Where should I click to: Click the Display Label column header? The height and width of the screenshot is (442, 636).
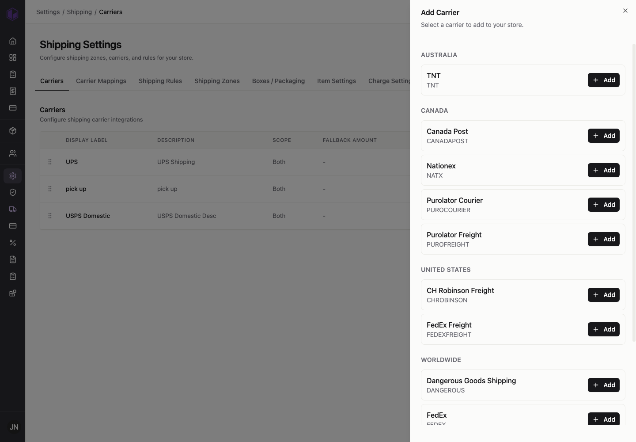[87, 140]
